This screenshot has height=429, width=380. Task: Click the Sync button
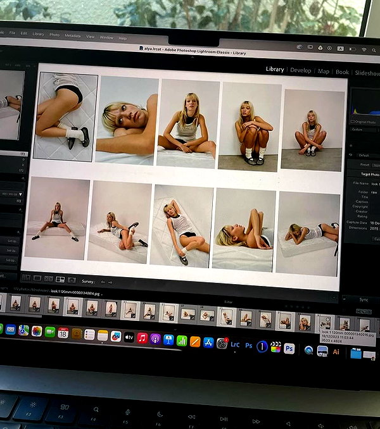coord(364,300)
